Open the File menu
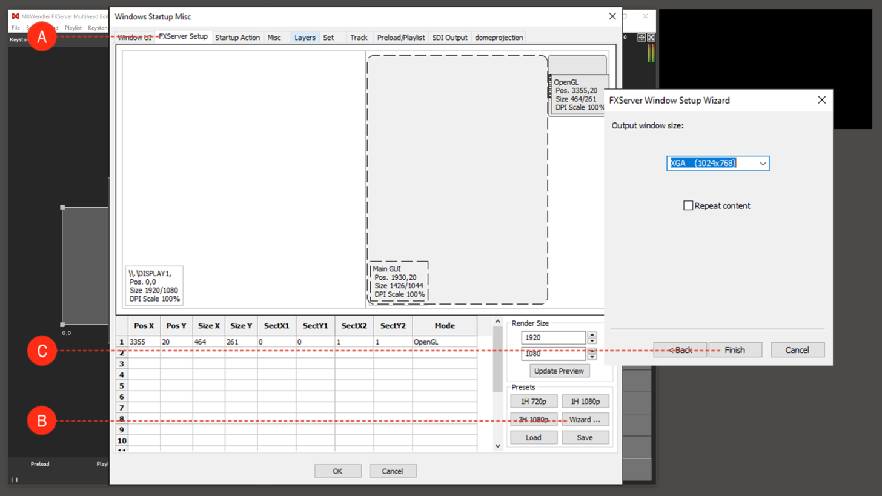The height and width of the screenshot is (496, 882). [15, 27]
